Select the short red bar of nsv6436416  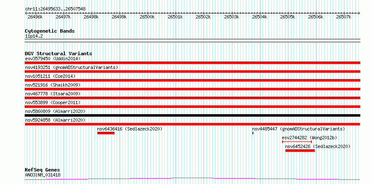coord(106,133)
